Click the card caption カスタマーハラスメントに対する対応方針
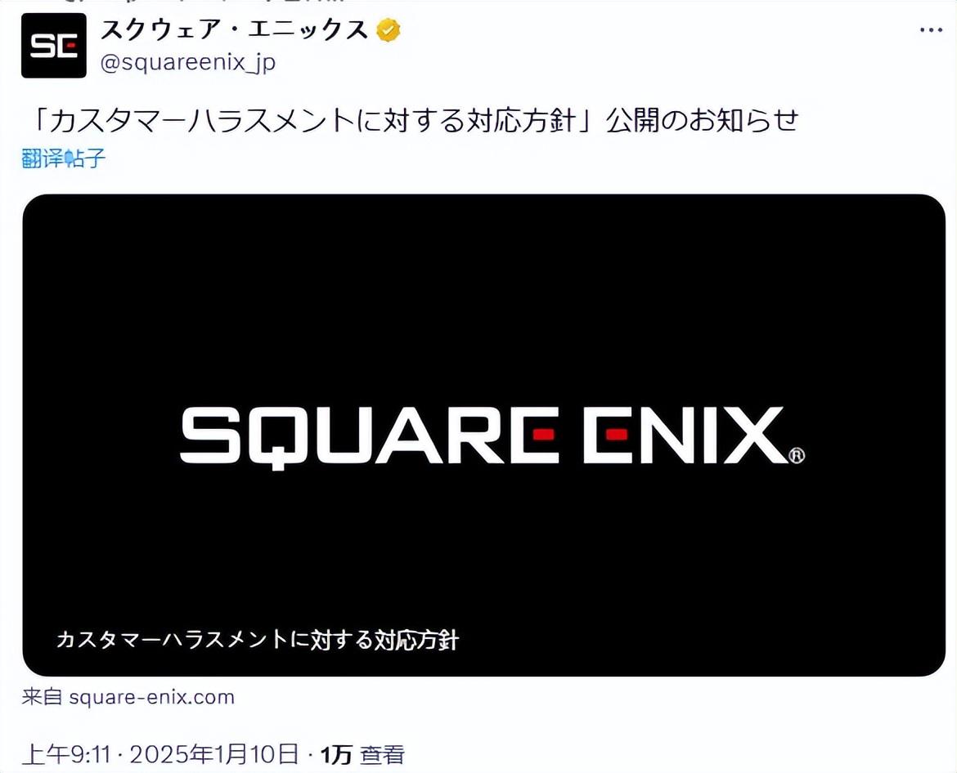Screen dimensions: 957x773 coord(257,640)
